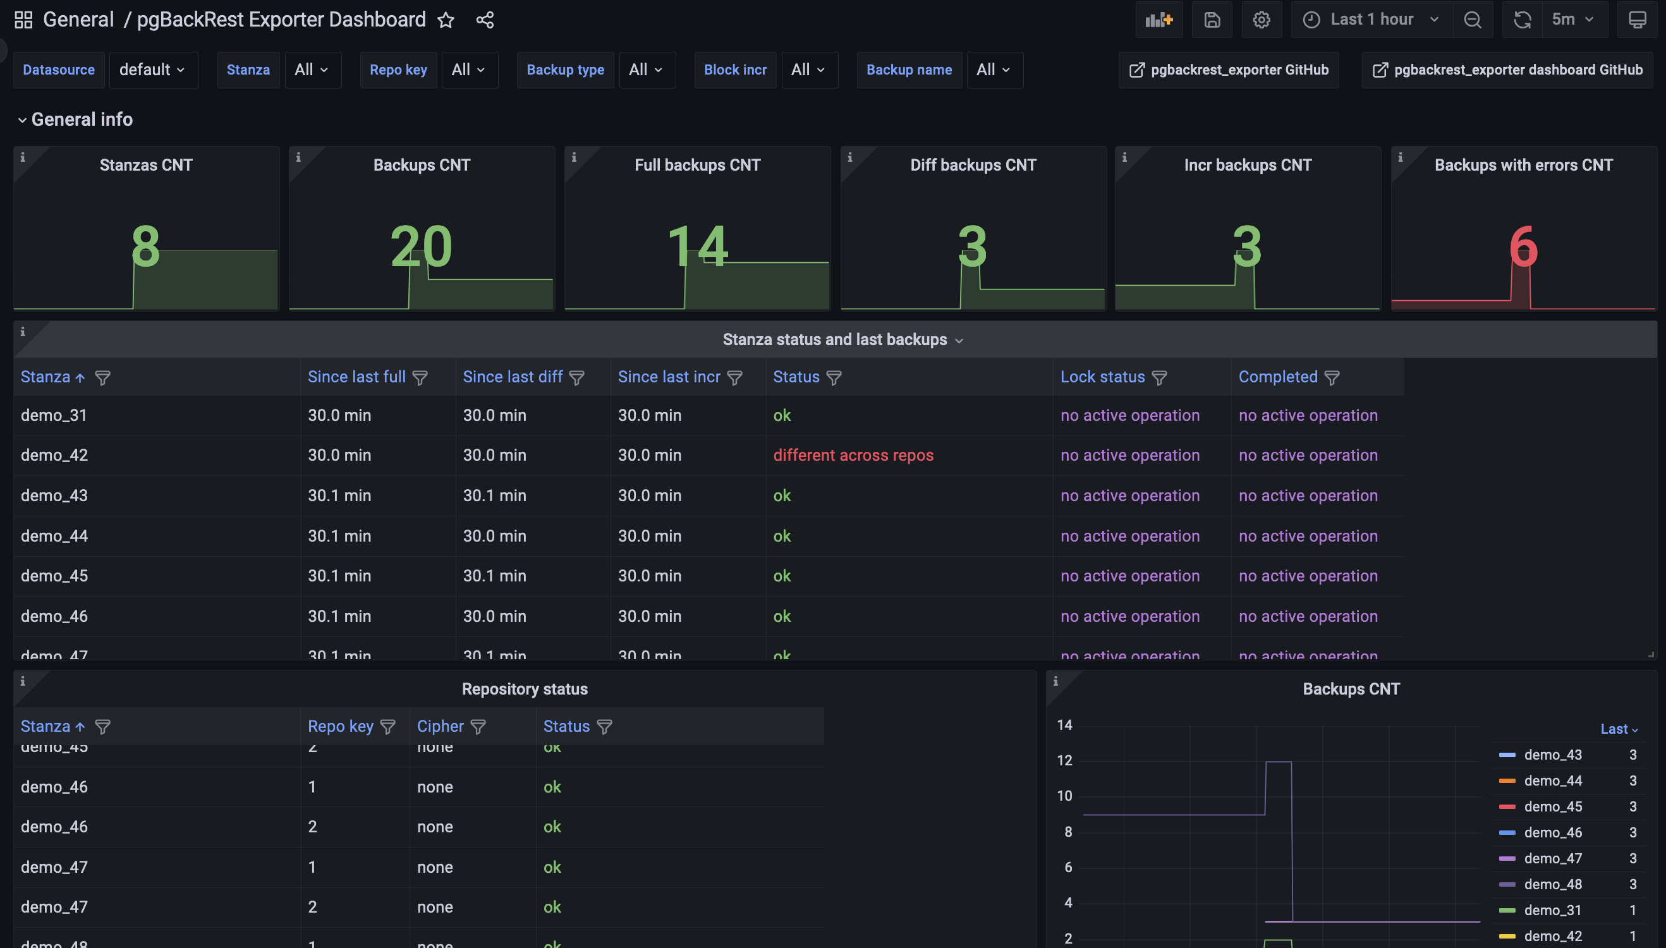Toggle the demo_31 legend series
Image resolution: width=1666 pixels, height=948 pixels.
click(x=1553, y=910)
